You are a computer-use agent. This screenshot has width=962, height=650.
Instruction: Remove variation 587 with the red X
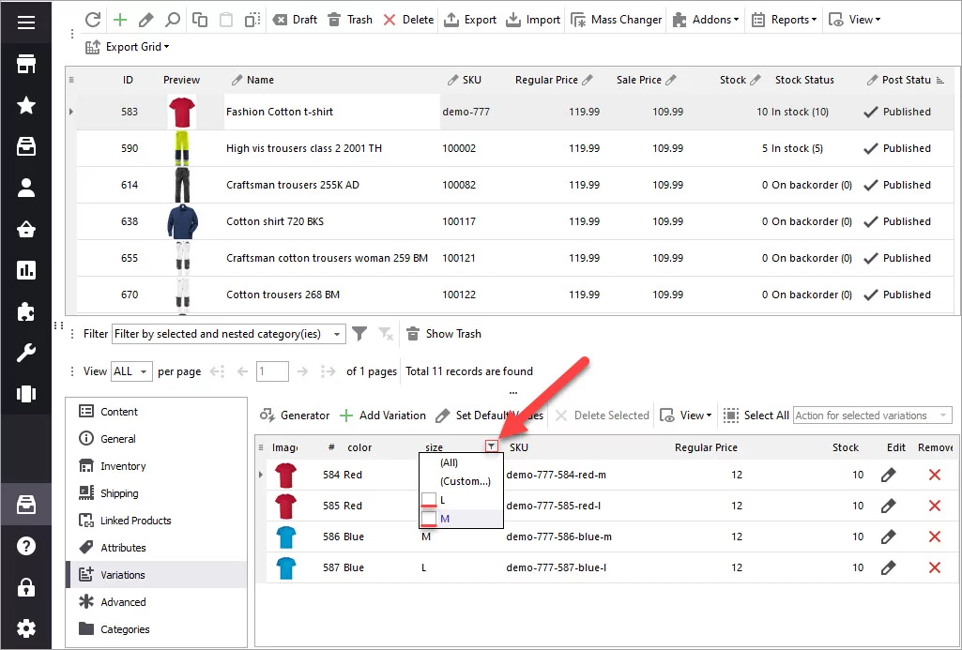click(934, 567)
